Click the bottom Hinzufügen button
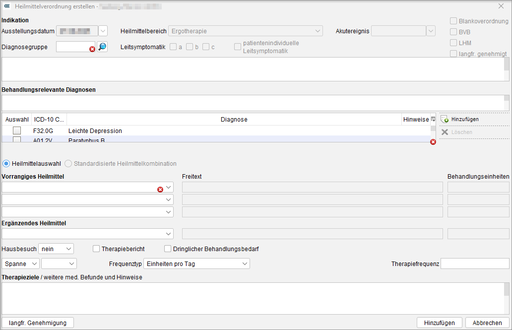The height and width of the screenshot is (330, 512). point(439,323)
